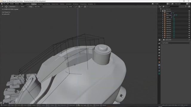
Task: Open the Global transform orientation dropdown
Action: (70, 7)
